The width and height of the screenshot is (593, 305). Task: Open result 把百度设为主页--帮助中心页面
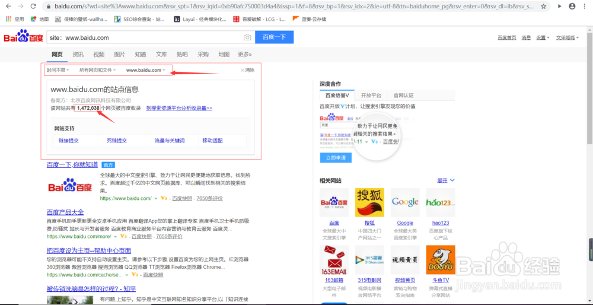point(89,250)
